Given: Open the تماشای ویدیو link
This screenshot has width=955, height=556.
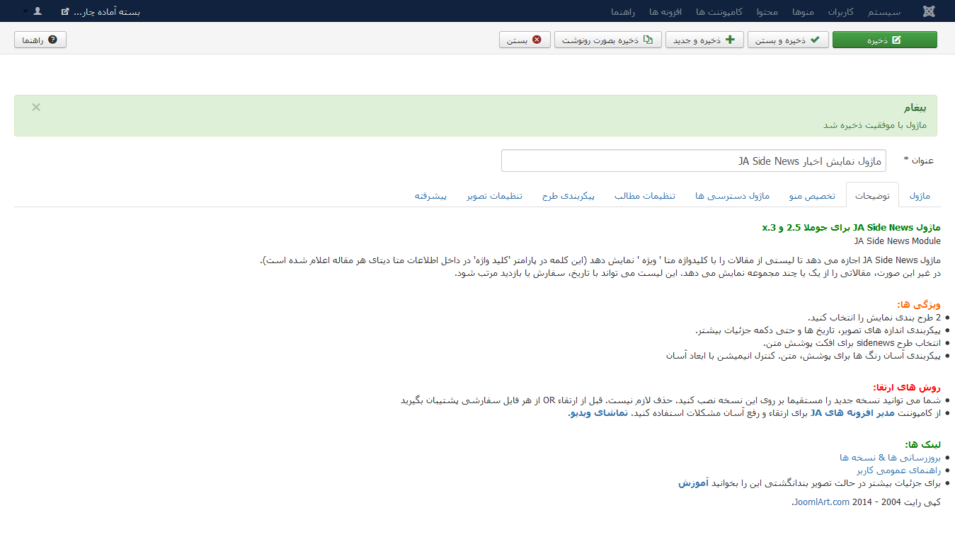Looking at the screenshot, I should click(x=598, y=412).
